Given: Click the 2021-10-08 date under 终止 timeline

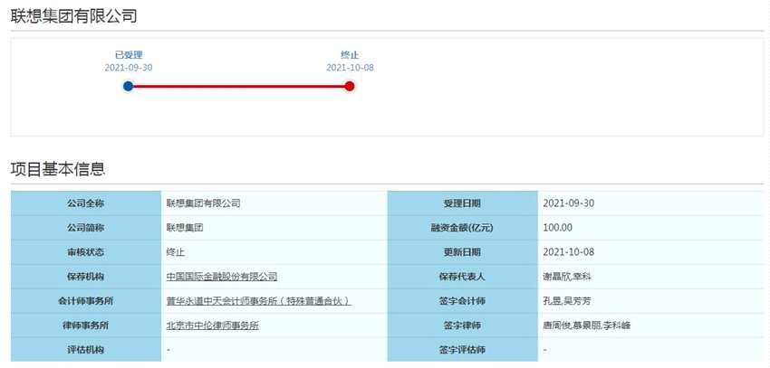Looking at the screenshot, I should tap(350, 68).
